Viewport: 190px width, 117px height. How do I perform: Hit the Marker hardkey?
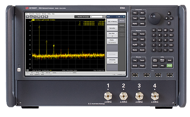[135, 50]
